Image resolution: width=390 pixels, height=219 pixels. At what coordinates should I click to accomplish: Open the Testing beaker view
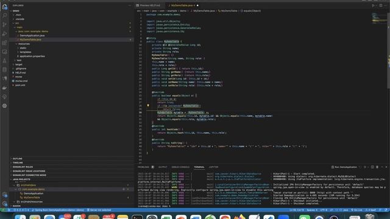[x=4, y=61]
